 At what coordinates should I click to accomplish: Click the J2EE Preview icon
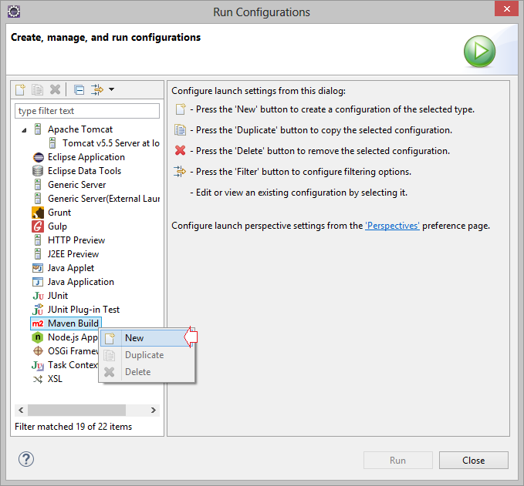[x=38, y=254]
